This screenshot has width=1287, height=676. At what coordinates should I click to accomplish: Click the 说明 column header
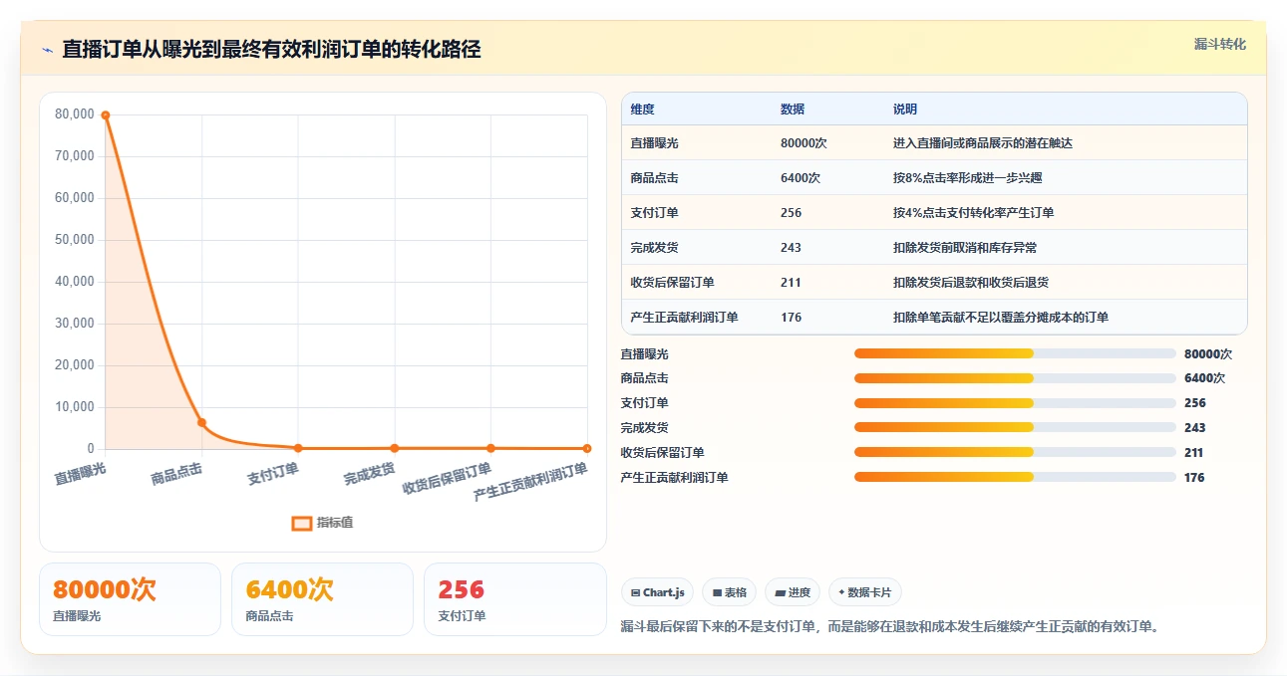pos(904,110)
